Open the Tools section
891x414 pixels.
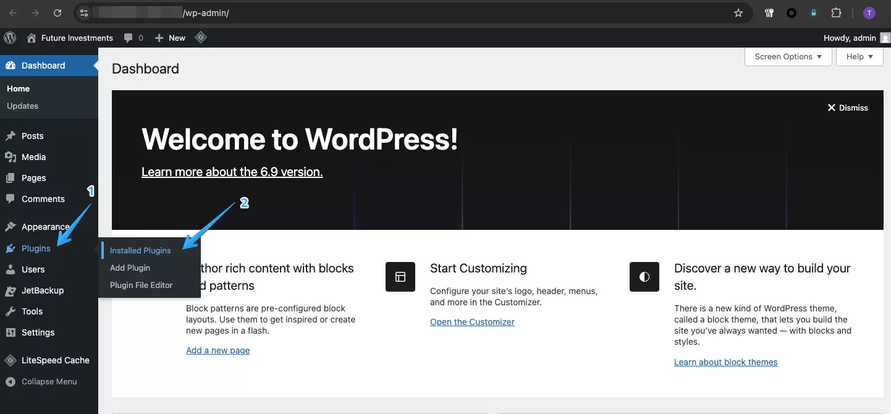(32, 311)
